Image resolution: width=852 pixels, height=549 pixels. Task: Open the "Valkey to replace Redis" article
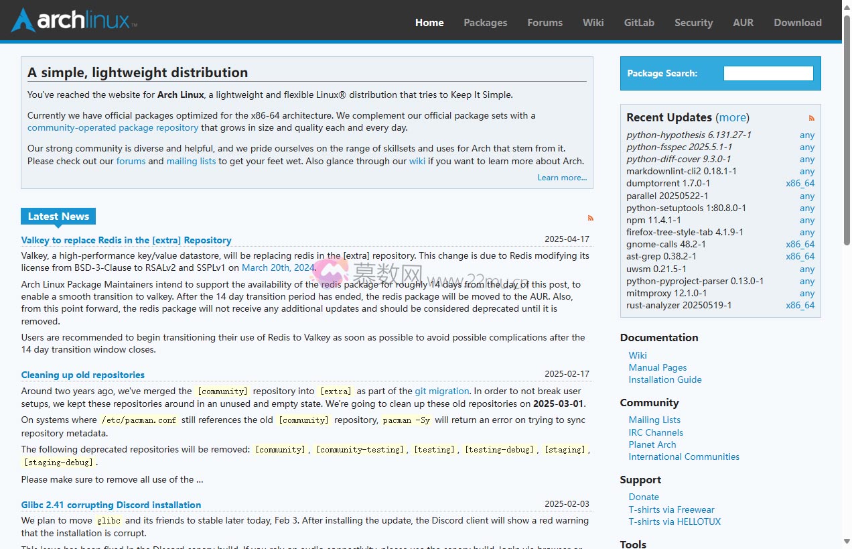point(126,240)
